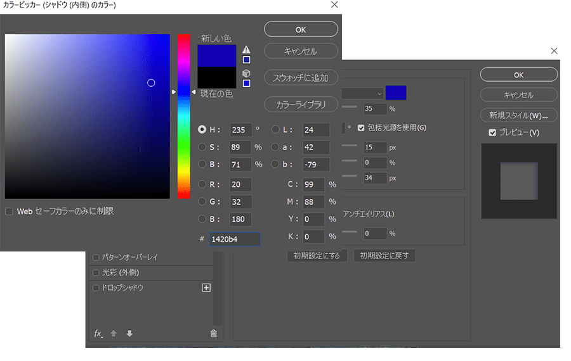Click the move effect up arrow
The height and width of the screenshot is (361, 571).
click(x=114, y=334)
